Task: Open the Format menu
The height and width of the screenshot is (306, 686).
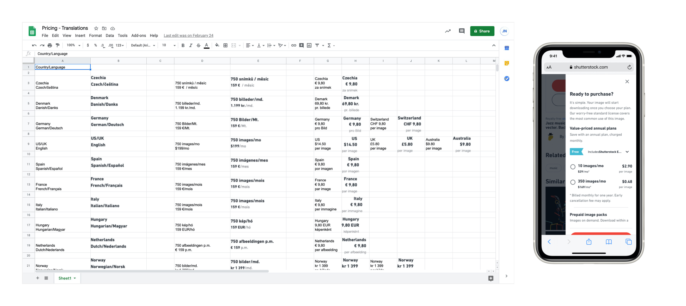Action: [95, 35]
